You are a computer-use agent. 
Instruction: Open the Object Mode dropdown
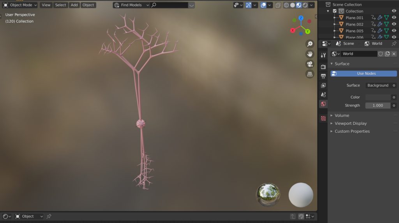click(x=20, y=5)
